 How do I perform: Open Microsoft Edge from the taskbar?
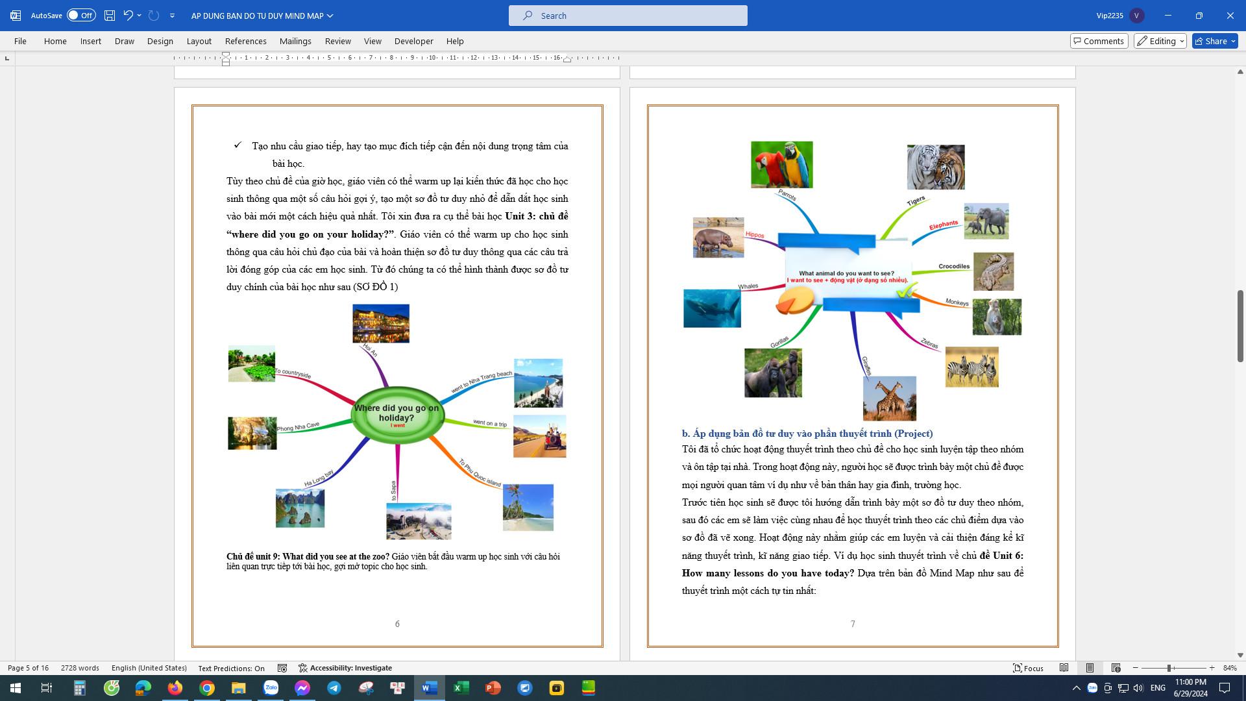coord(143,688)
